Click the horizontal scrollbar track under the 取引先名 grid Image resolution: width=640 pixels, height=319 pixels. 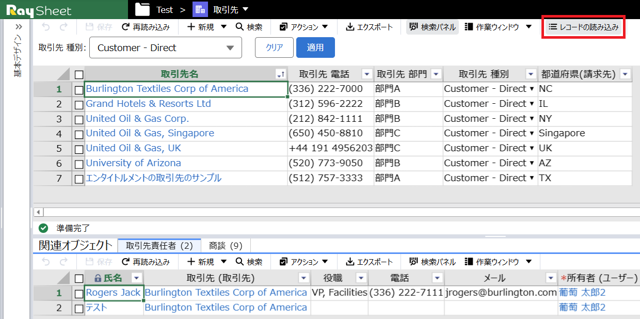tap(341, 212)
